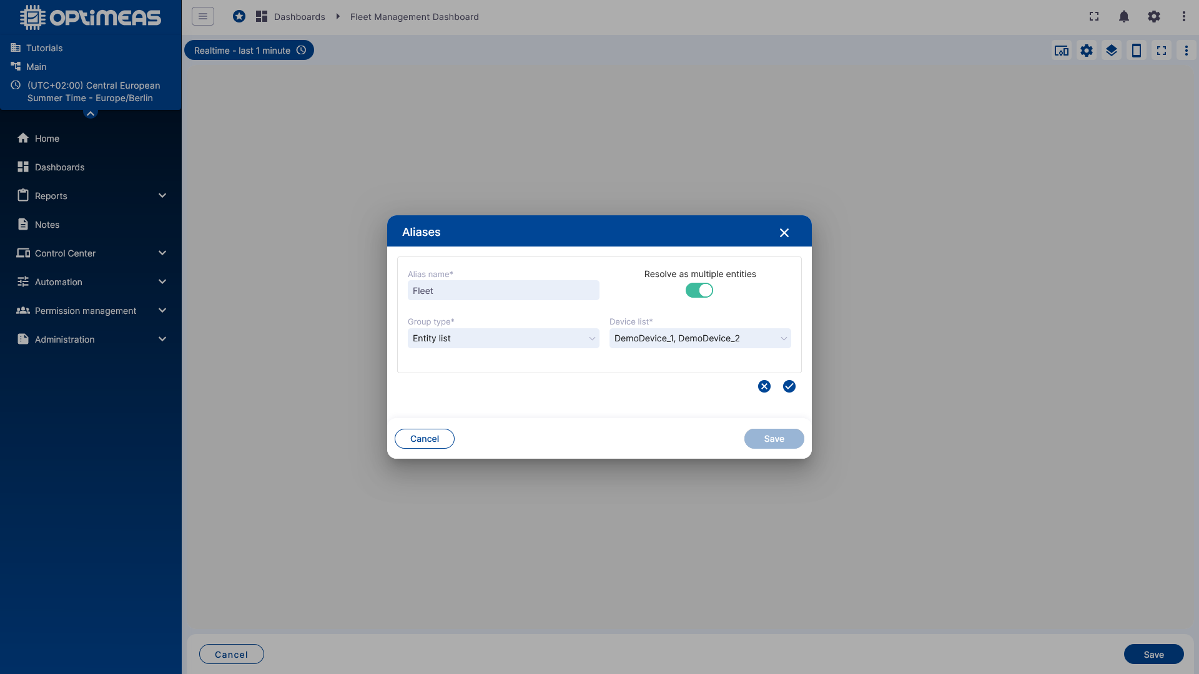The width and height of the screenshot is (1199, 674).
Task: Open notifications bell icon
Action: (1124, 17)
